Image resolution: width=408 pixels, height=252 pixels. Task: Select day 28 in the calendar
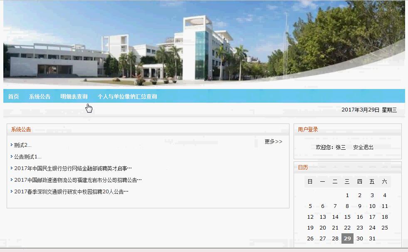point(335,238)
